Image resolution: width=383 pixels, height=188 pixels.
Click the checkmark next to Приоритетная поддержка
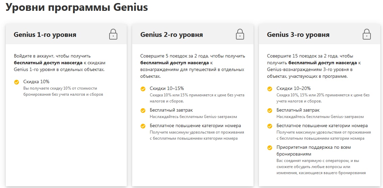(x=270, y=148)
